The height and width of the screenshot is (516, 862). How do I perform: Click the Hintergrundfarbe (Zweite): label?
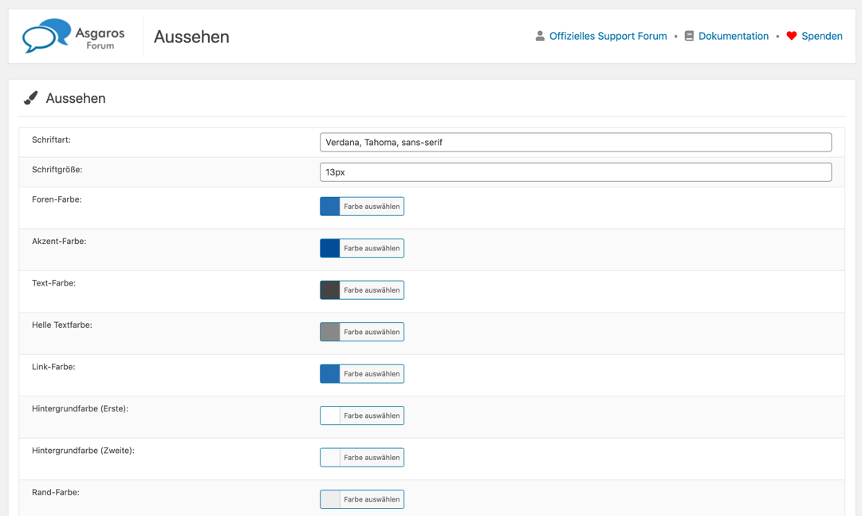pos(83,450)
